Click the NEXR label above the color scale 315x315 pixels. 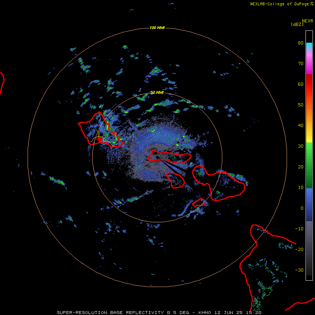click(307, 21)
